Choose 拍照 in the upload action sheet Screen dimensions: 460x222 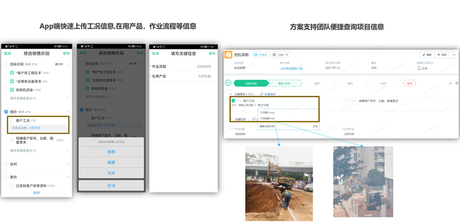[111, 152]
